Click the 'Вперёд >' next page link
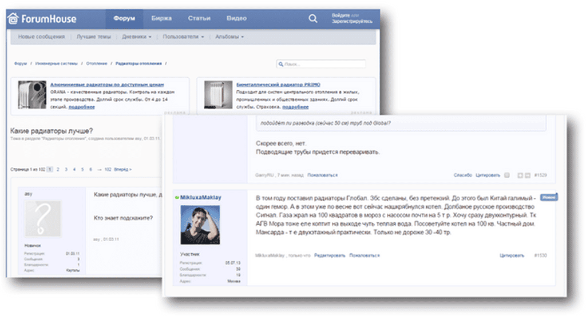The width and height of the screenshot is (586, 316). pos(122,169)
